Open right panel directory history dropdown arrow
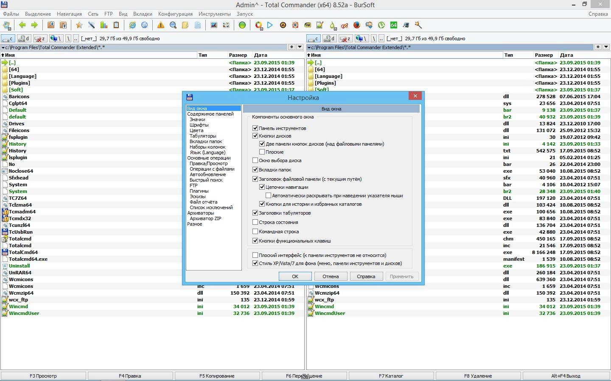Image resolution: width=611 pixels, height=381 pixels. pyautogui.click(x=606, y=47)
